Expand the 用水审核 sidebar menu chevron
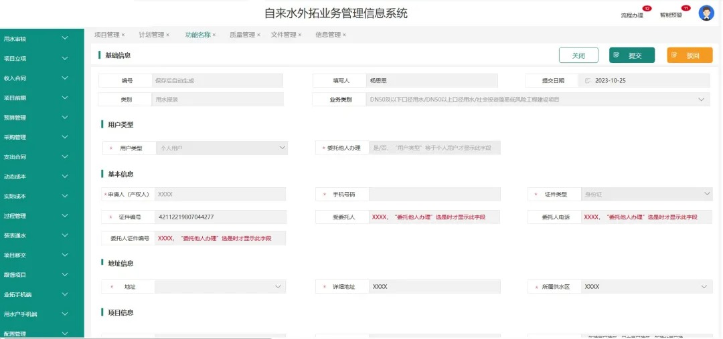 65,38
